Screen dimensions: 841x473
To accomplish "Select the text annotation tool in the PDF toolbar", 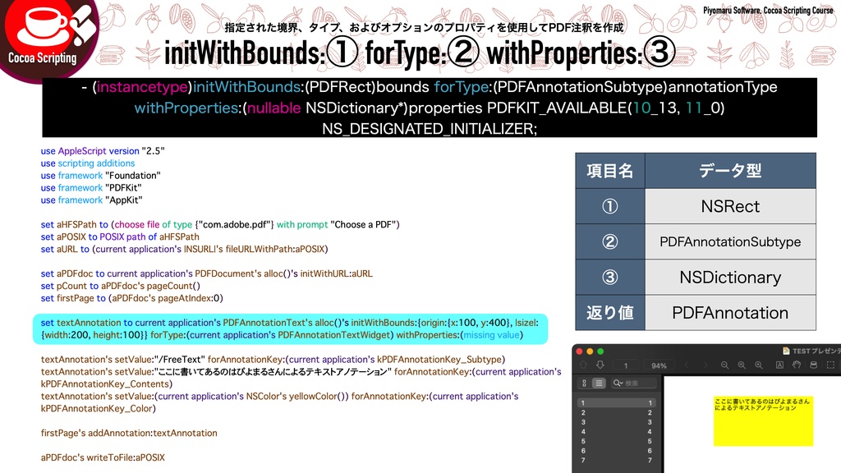I will tap(779, 365).
